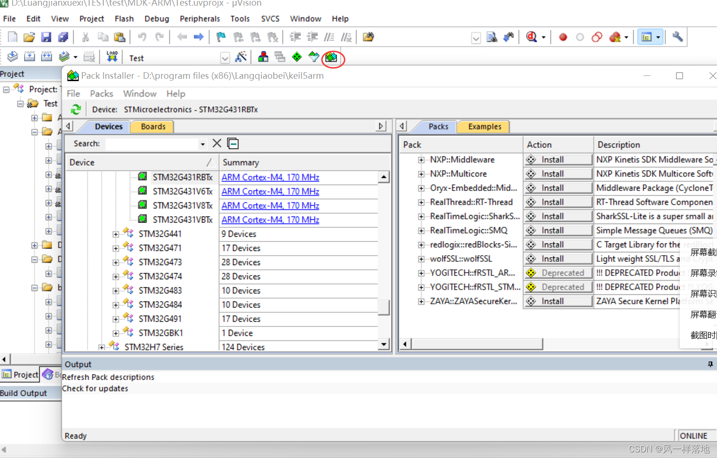Screen dimensions: 717x458
Task: Select the Project tab at bottom left
Action: point(20,375)
